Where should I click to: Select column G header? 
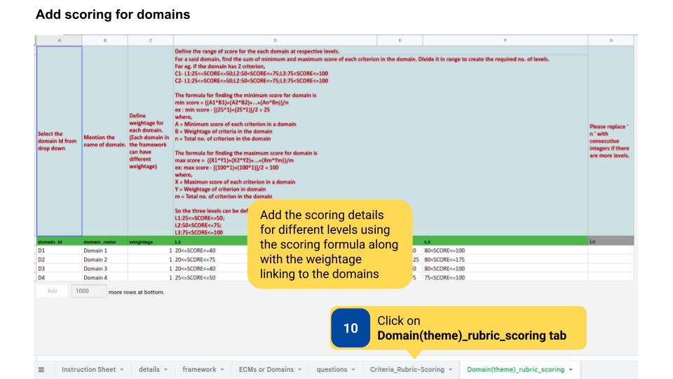pos(611,41)
